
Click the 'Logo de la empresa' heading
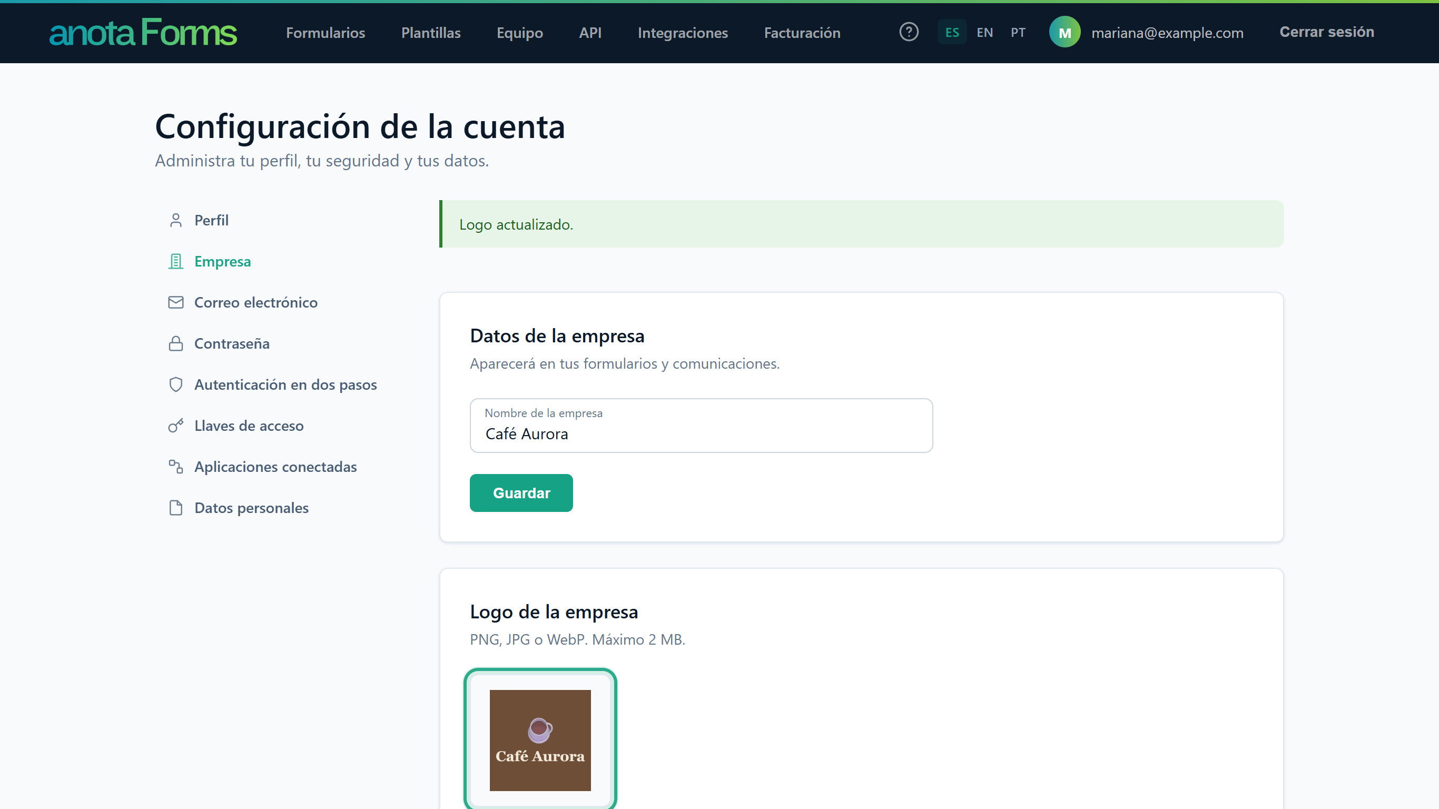(x=554, y=612)
